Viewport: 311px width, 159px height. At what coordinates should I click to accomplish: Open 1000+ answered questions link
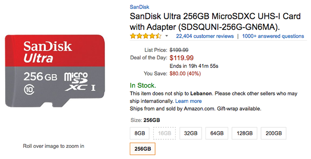(x=273, y=36)
